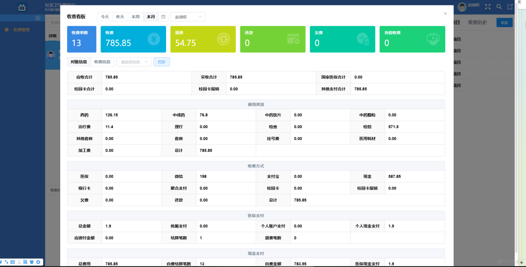This screenshot has width=526, height=267.
Task: Switch the date range to 本周
Action: click(x=135, y=16)
